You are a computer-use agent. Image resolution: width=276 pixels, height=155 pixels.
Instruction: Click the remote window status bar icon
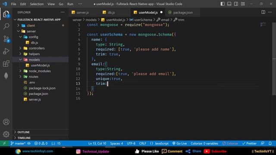tap(4, 143)
